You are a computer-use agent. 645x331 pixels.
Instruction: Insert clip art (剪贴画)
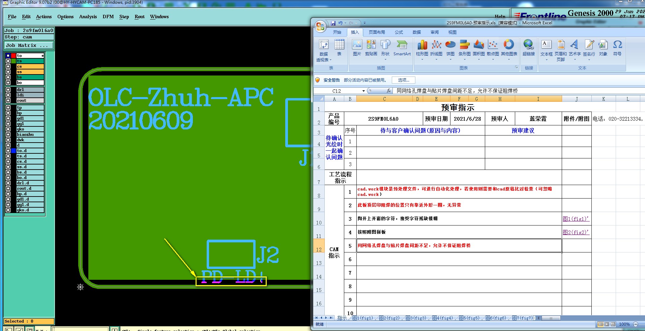(x=371, y=48)
